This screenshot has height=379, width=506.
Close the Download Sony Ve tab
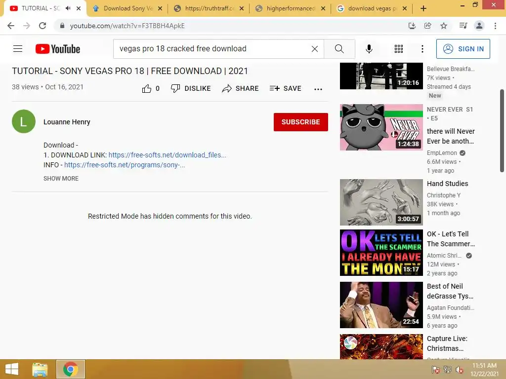click(160, 8)
